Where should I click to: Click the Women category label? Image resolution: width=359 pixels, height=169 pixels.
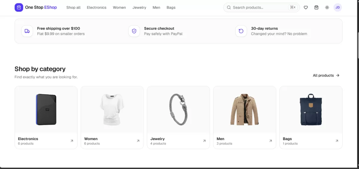[x=91, y=139]
